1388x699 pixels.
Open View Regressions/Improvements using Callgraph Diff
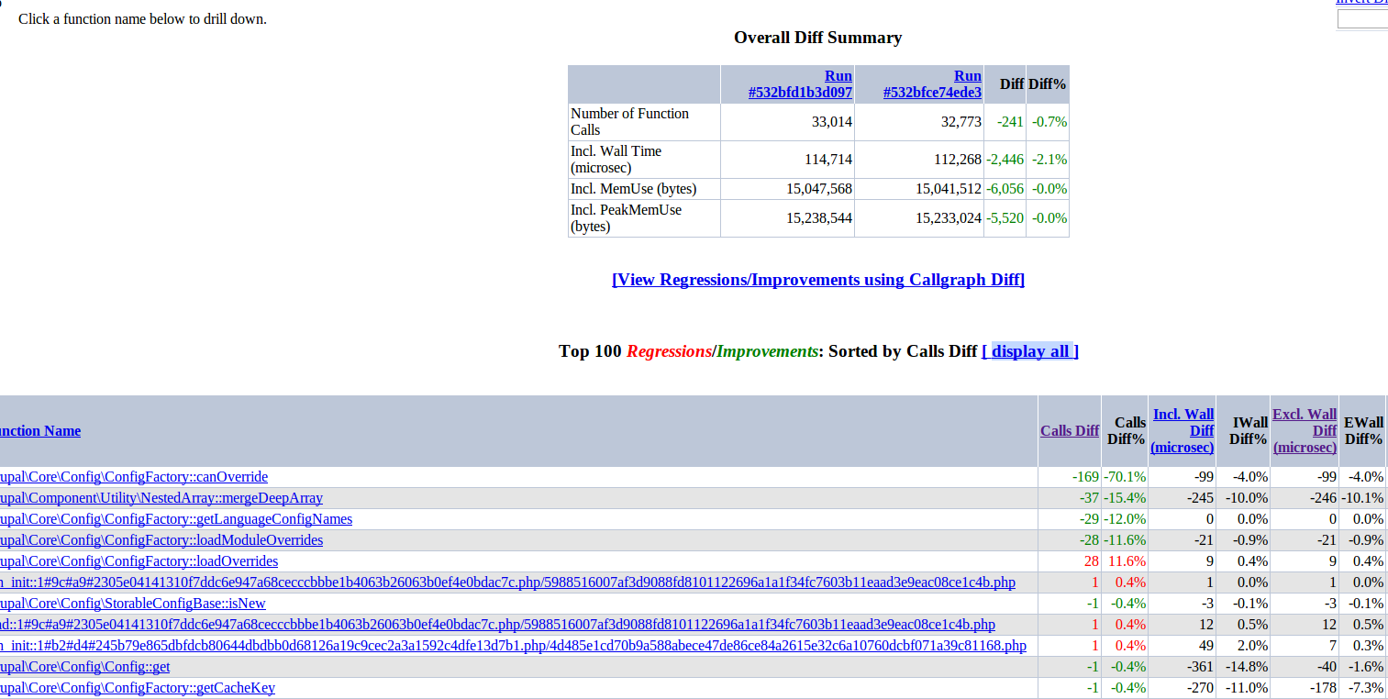(818, 280)
